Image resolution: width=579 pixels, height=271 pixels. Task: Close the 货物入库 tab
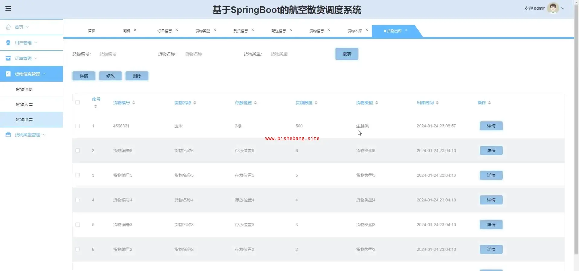coord(367,30)
